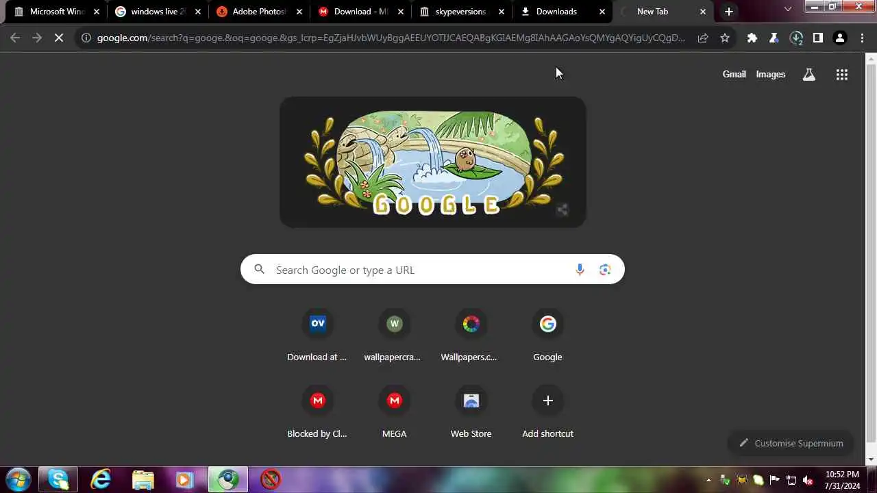
Task: Click the Customise Supermium button
Action: click(791, 443)
